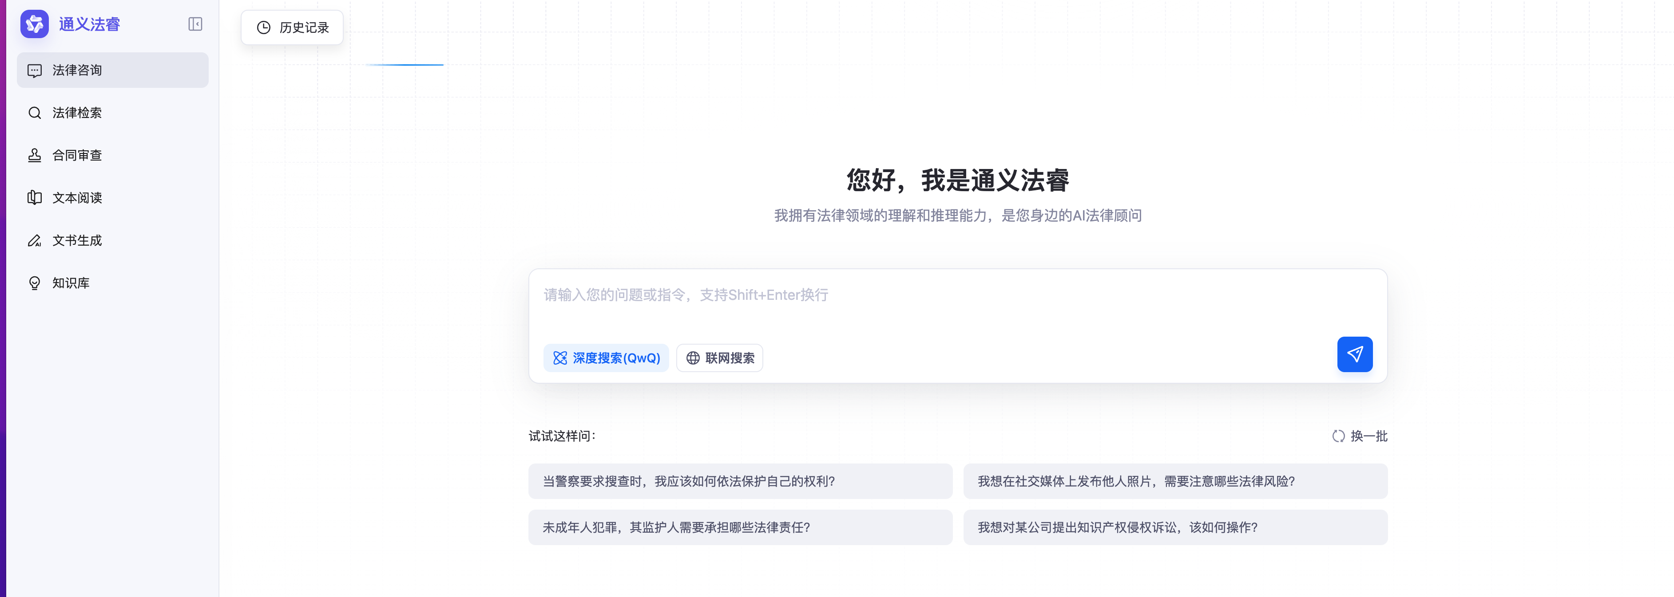Click the AI pen icon for 文书生成
1674x597 pixels.
pos(35,241)
